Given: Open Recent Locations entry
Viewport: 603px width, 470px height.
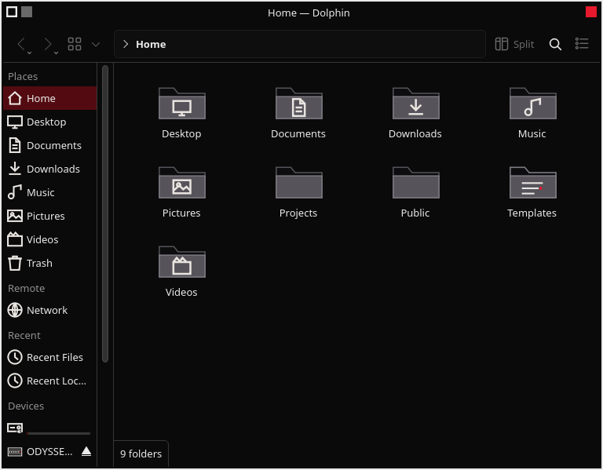Looking at the screenshot, I should 50,381.
